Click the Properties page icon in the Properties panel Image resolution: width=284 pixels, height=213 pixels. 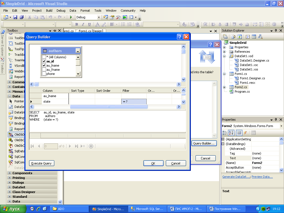pos(253,133)
